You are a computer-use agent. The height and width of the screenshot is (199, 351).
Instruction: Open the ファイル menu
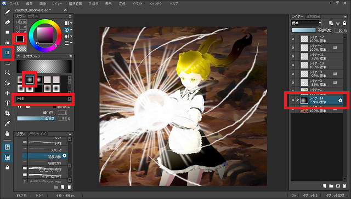point(14,4)
